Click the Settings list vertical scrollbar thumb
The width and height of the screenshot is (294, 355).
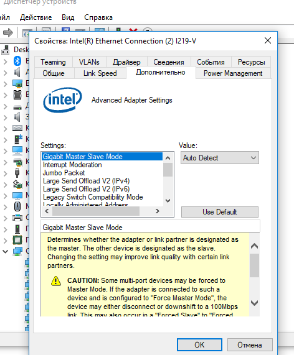[168, 170]
